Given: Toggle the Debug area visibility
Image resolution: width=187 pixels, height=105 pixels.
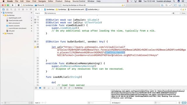Looking at the screenshot, I should (180, 5).
